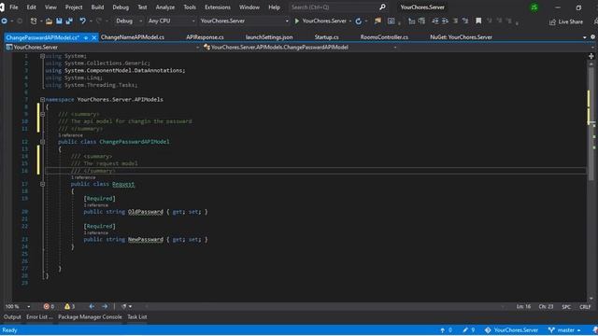Collapse the using directives block

(42, 56)
